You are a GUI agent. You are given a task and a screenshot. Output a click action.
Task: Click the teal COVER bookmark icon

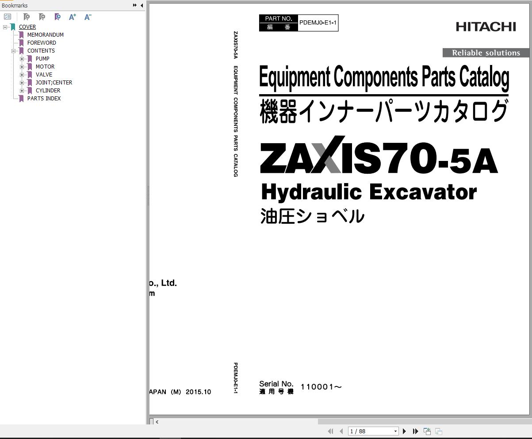13,27
